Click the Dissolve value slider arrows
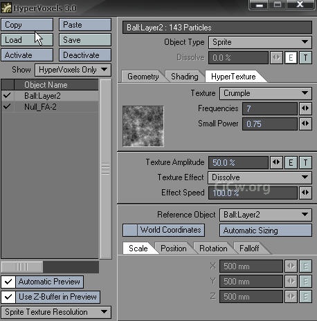The width and height of the screenshot is (317, 321). tap(276, 57)
